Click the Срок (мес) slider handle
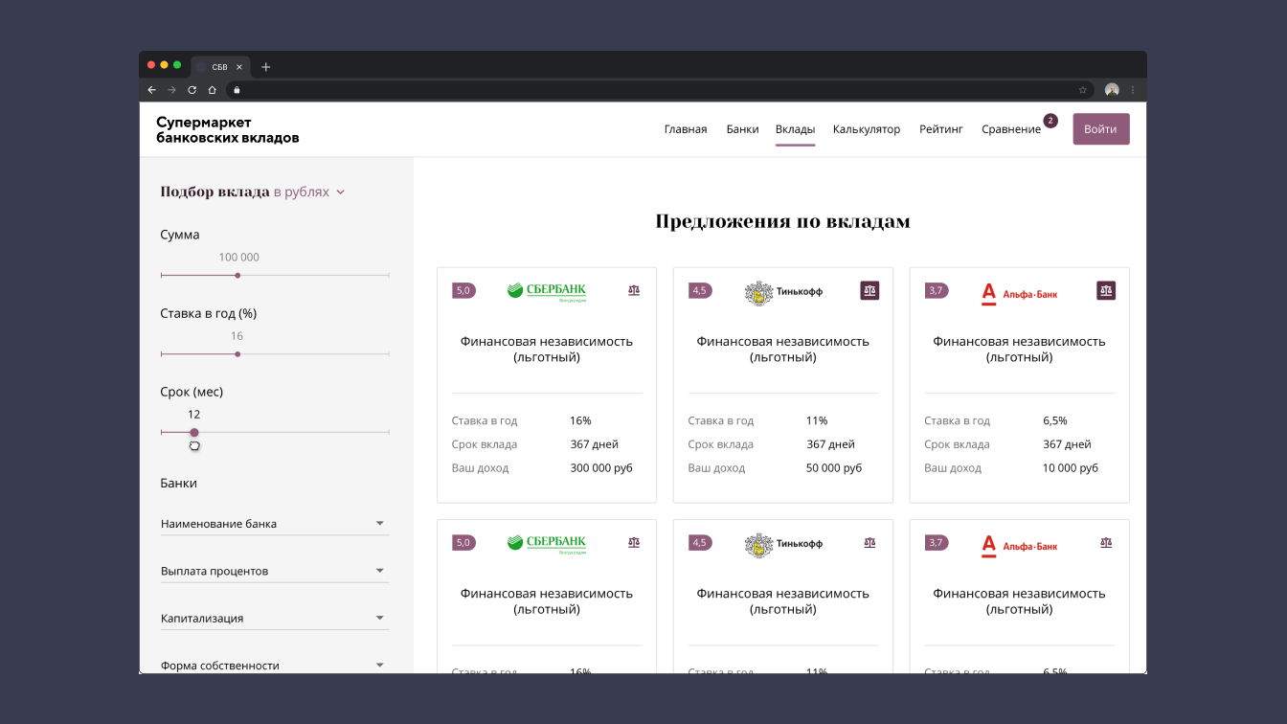The width and height of the screenshot is (1287, 724). (194, 433)
